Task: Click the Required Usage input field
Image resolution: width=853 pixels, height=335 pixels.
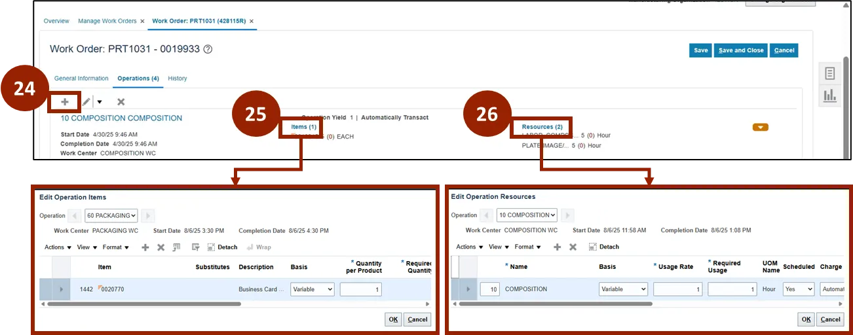Action: click(x=732, y=289)
